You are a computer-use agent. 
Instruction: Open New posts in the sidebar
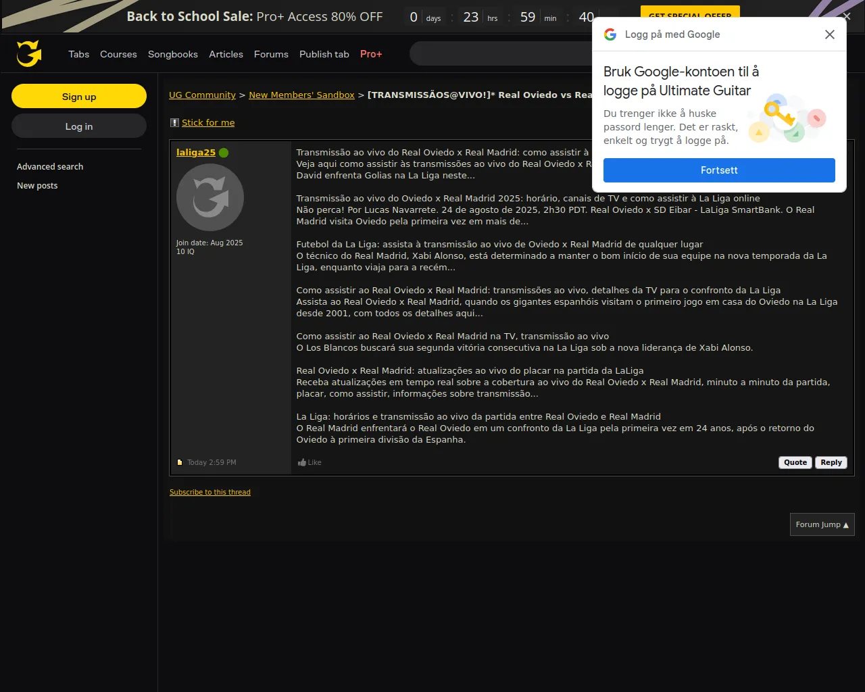(37, 186)
